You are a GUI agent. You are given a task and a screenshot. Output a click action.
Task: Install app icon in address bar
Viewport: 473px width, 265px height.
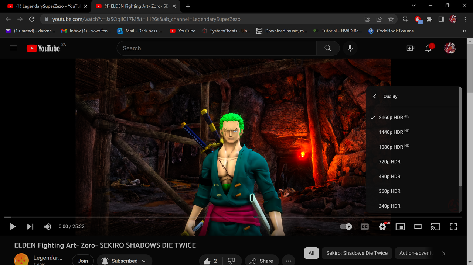tap(367, 19)
